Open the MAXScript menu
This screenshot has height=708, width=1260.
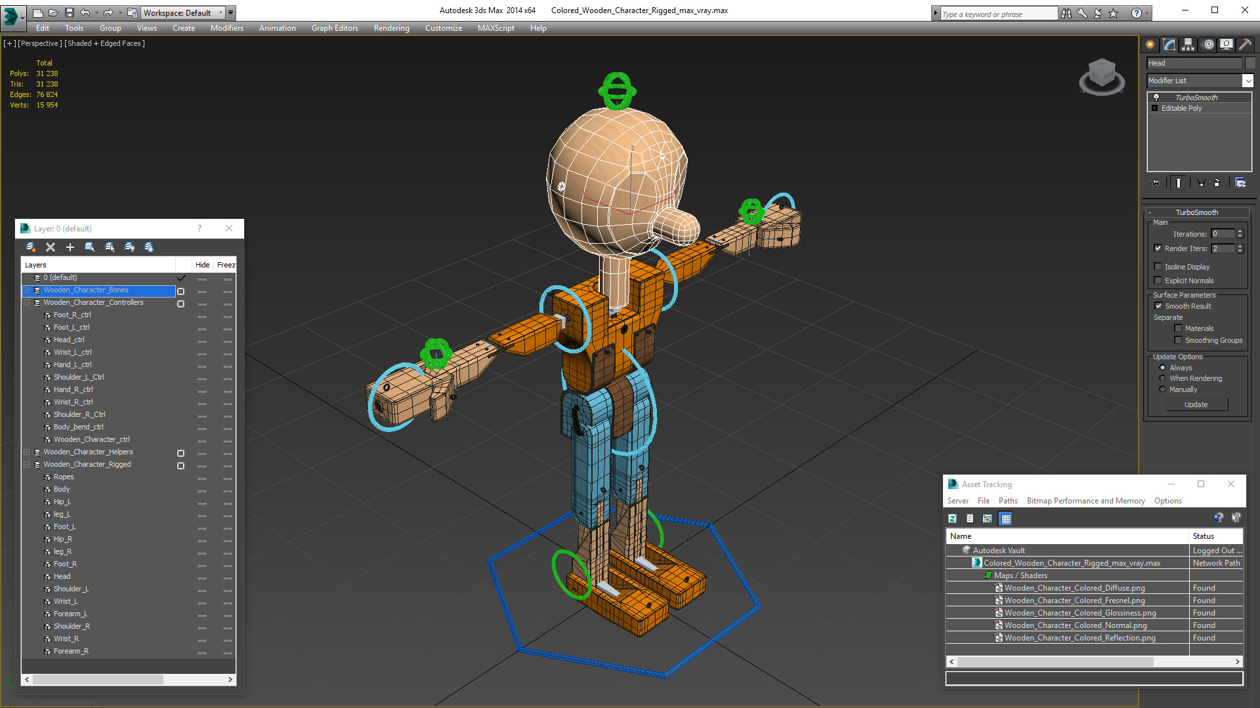(495, 28)
